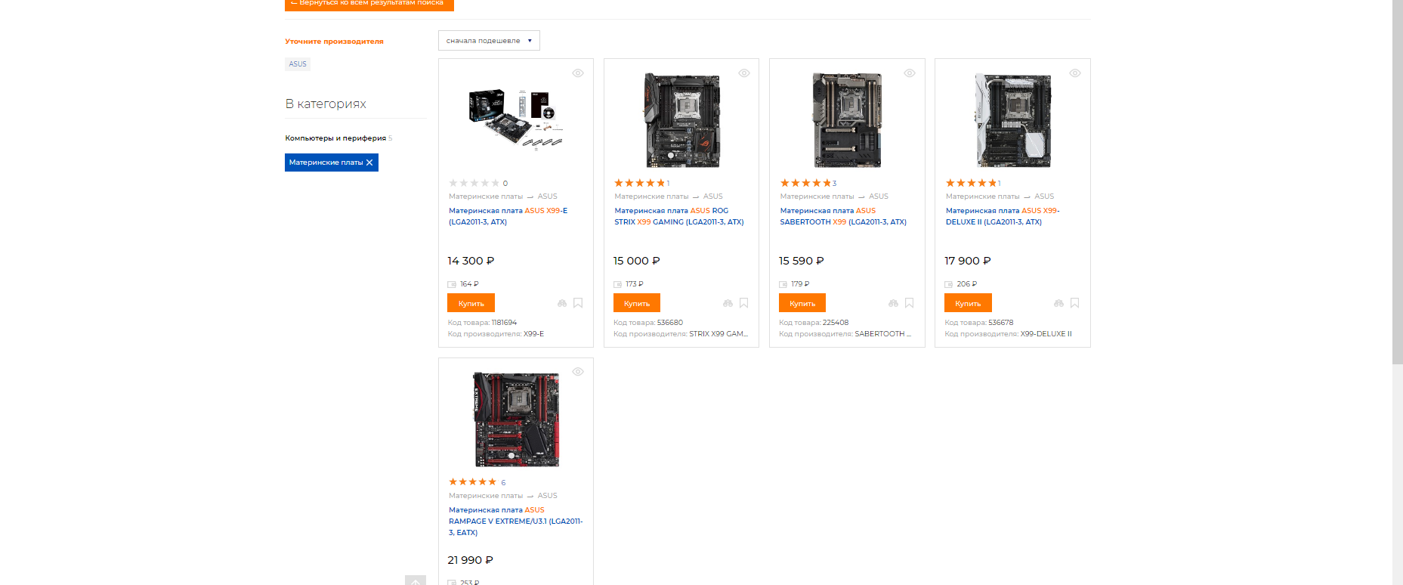Toggle quick view eye on ASUS X99-E card
This screenshot has height=585, width=1403.
(578, 73)
